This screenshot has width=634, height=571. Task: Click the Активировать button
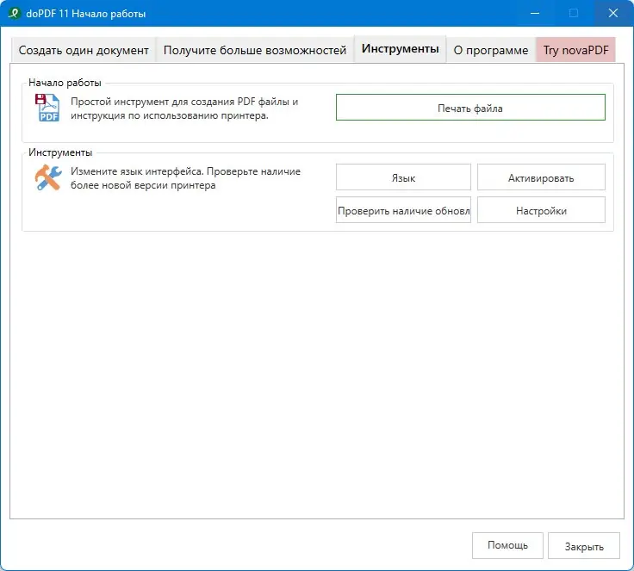coord(541,177)
